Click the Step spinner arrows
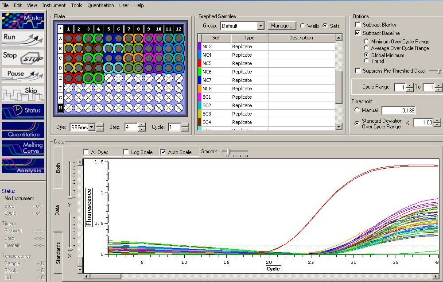This screenshot has width=443, height=282. (x=142, y=127)
